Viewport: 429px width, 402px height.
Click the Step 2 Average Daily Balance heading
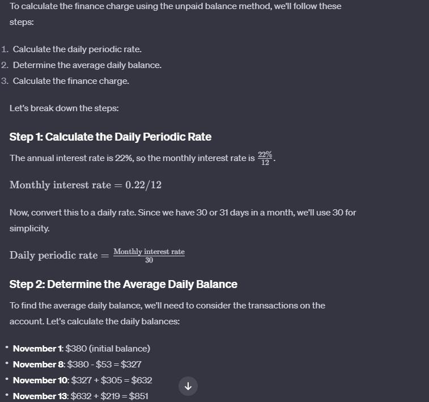pos(123,284)
